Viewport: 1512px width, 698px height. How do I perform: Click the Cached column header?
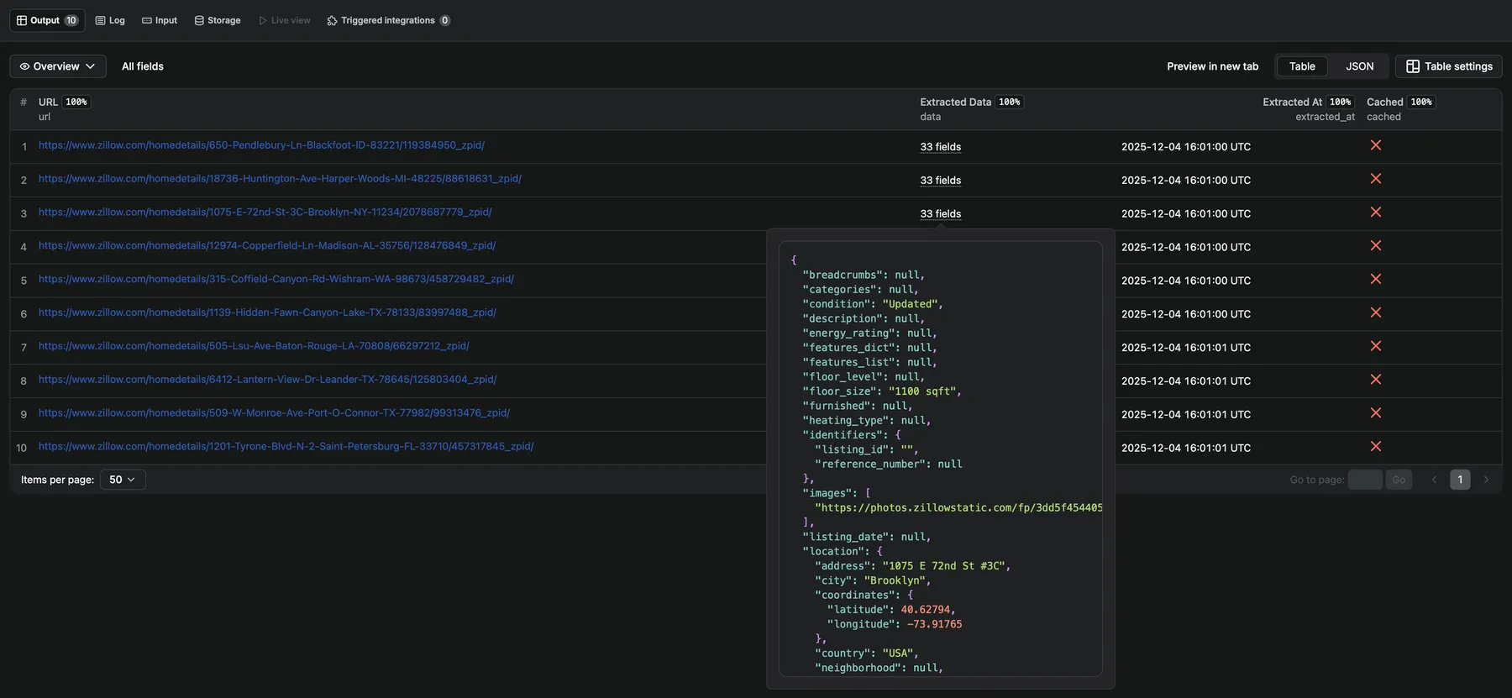[x=1384, y=102]
